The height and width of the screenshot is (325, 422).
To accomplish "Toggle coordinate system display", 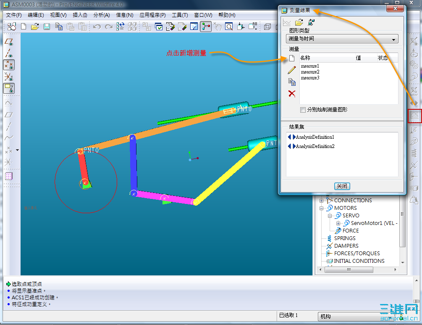I will click(x=9, y=77).
